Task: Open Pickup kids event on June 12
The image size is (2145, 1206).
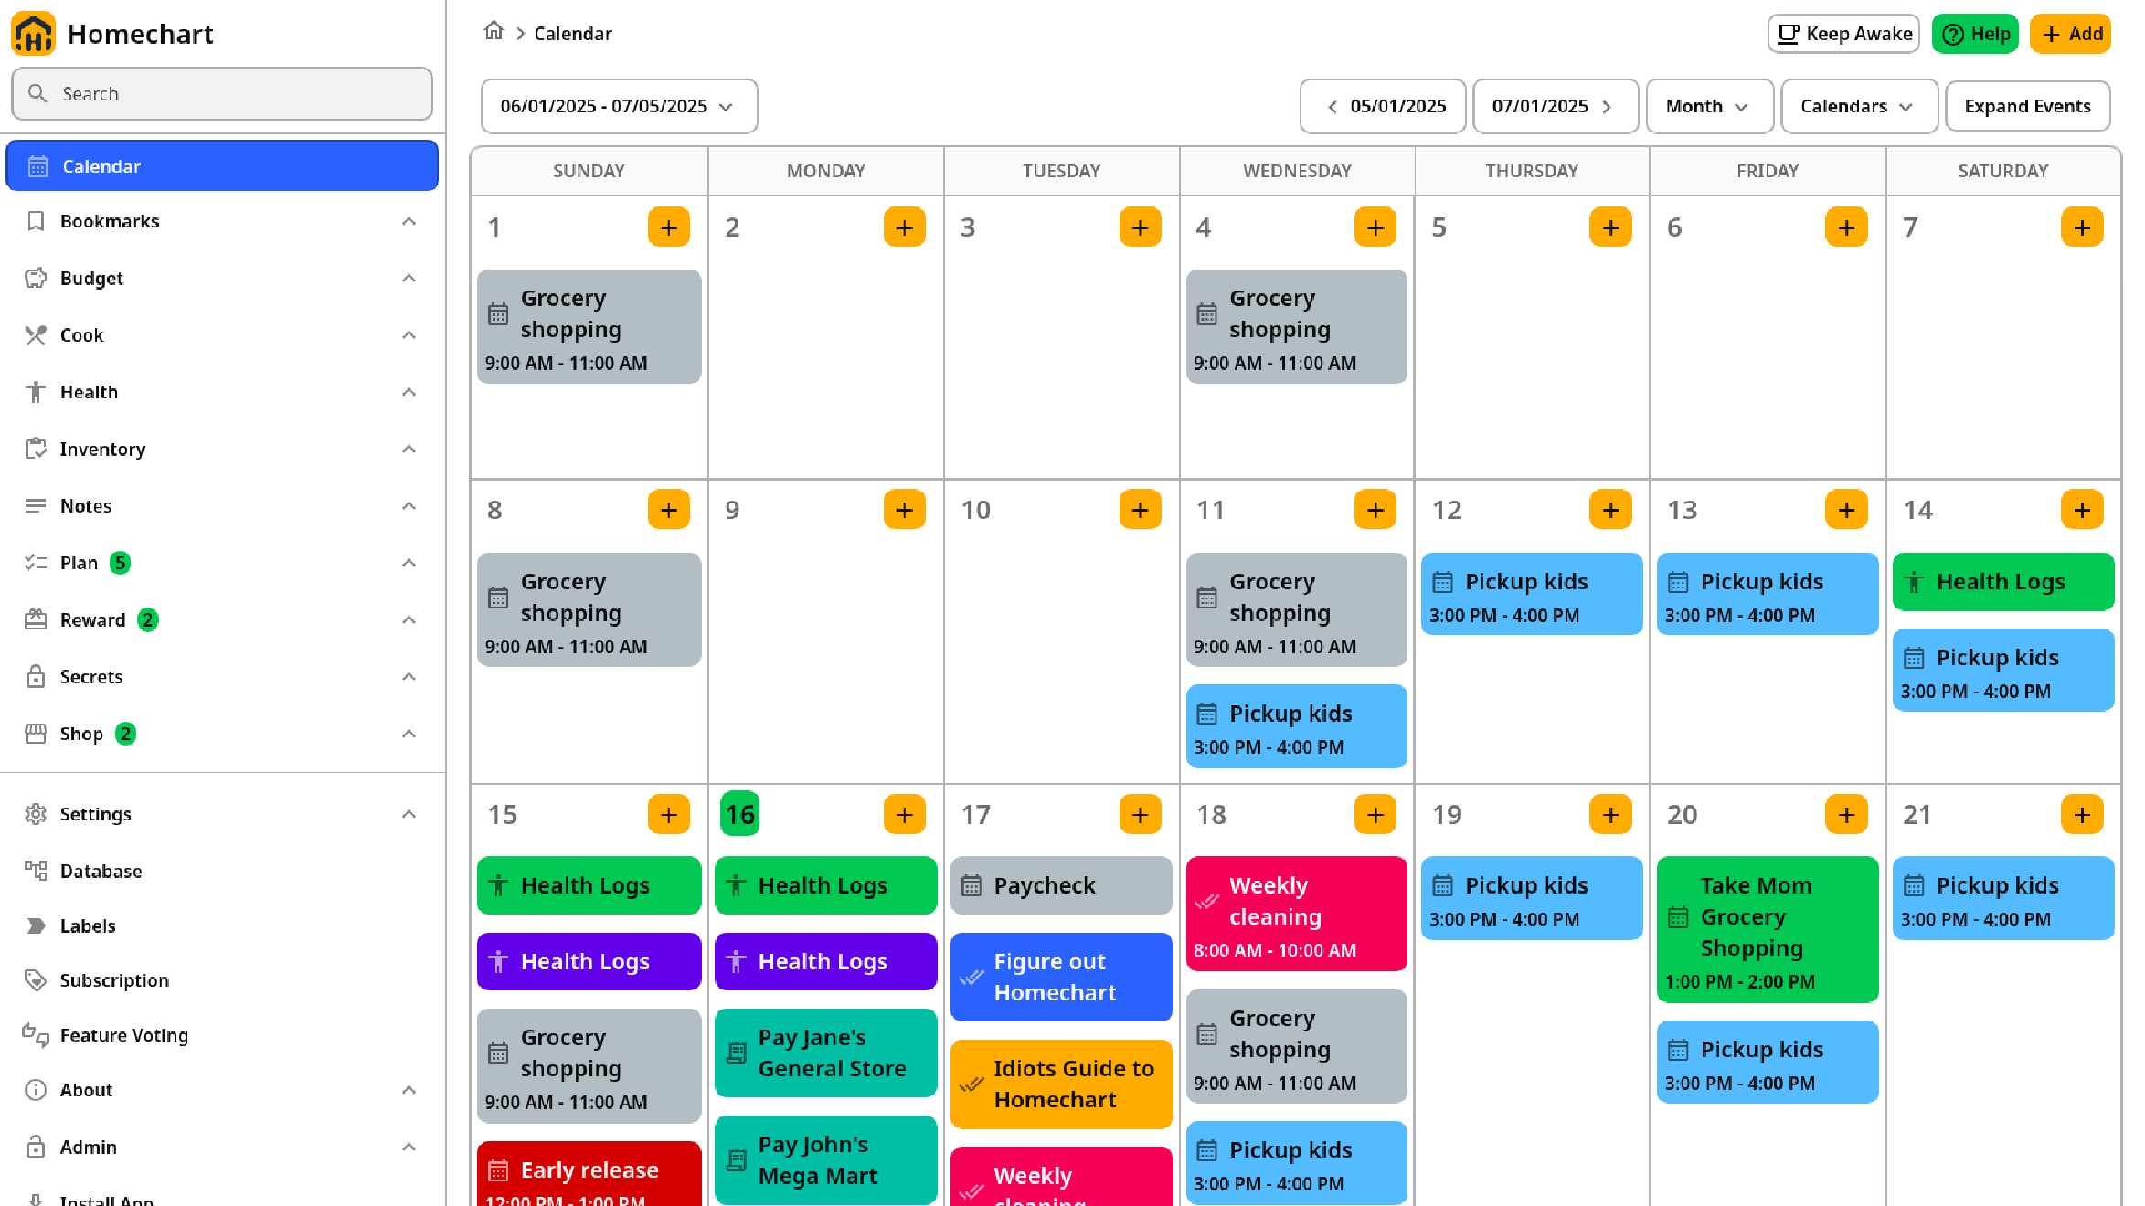Action: point(1532,594)
